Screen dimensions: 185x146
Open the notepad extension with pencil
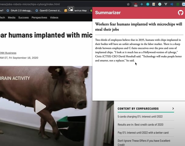(x=154, y=4)
